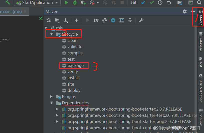Select the package lifecycle goal
204x133 pixels.
click(75, 66)
